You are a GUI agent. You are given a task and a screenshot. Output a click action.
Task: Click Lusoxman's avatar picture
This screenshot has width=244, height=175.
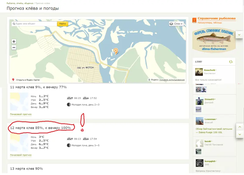199,121
